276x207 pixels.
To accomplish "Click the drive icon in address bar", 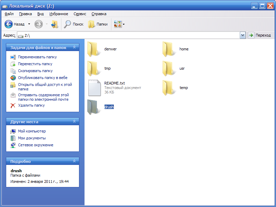I will (21, 36).
